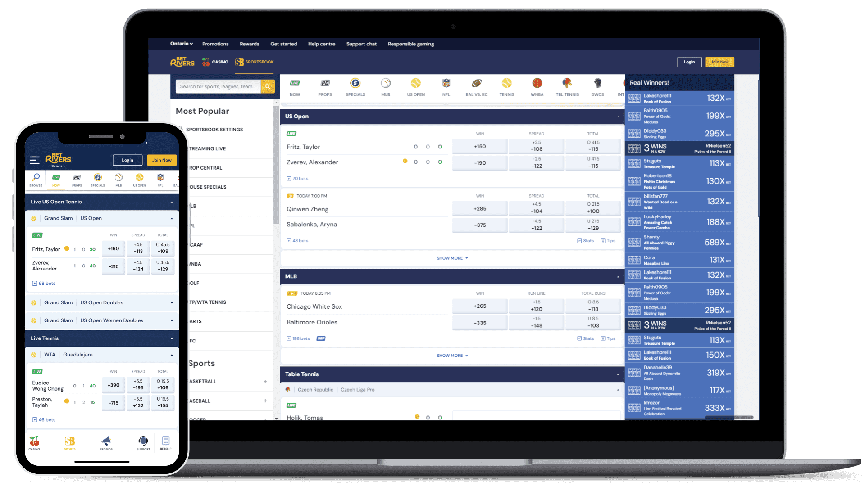Open Stats link for Zheng vs Sabalenka
The image size is (865, 486).
(586, 241)
